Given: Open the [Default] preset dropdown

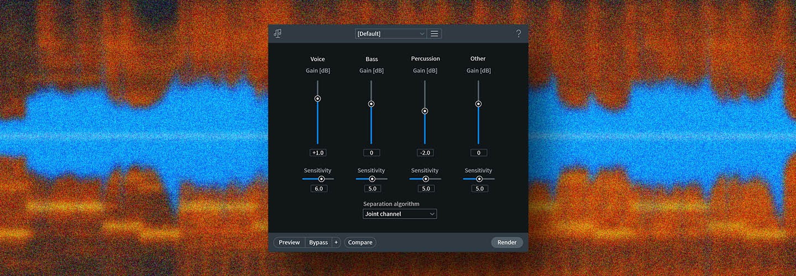Looking at the screenshot, I should pyautogui.click(x=391, y=34).
